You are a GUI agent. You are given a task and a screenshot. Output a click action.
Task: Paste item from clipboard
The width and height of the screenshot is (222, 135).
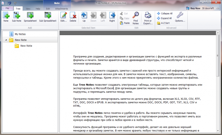pyautogui.click(x=125, y=23)
